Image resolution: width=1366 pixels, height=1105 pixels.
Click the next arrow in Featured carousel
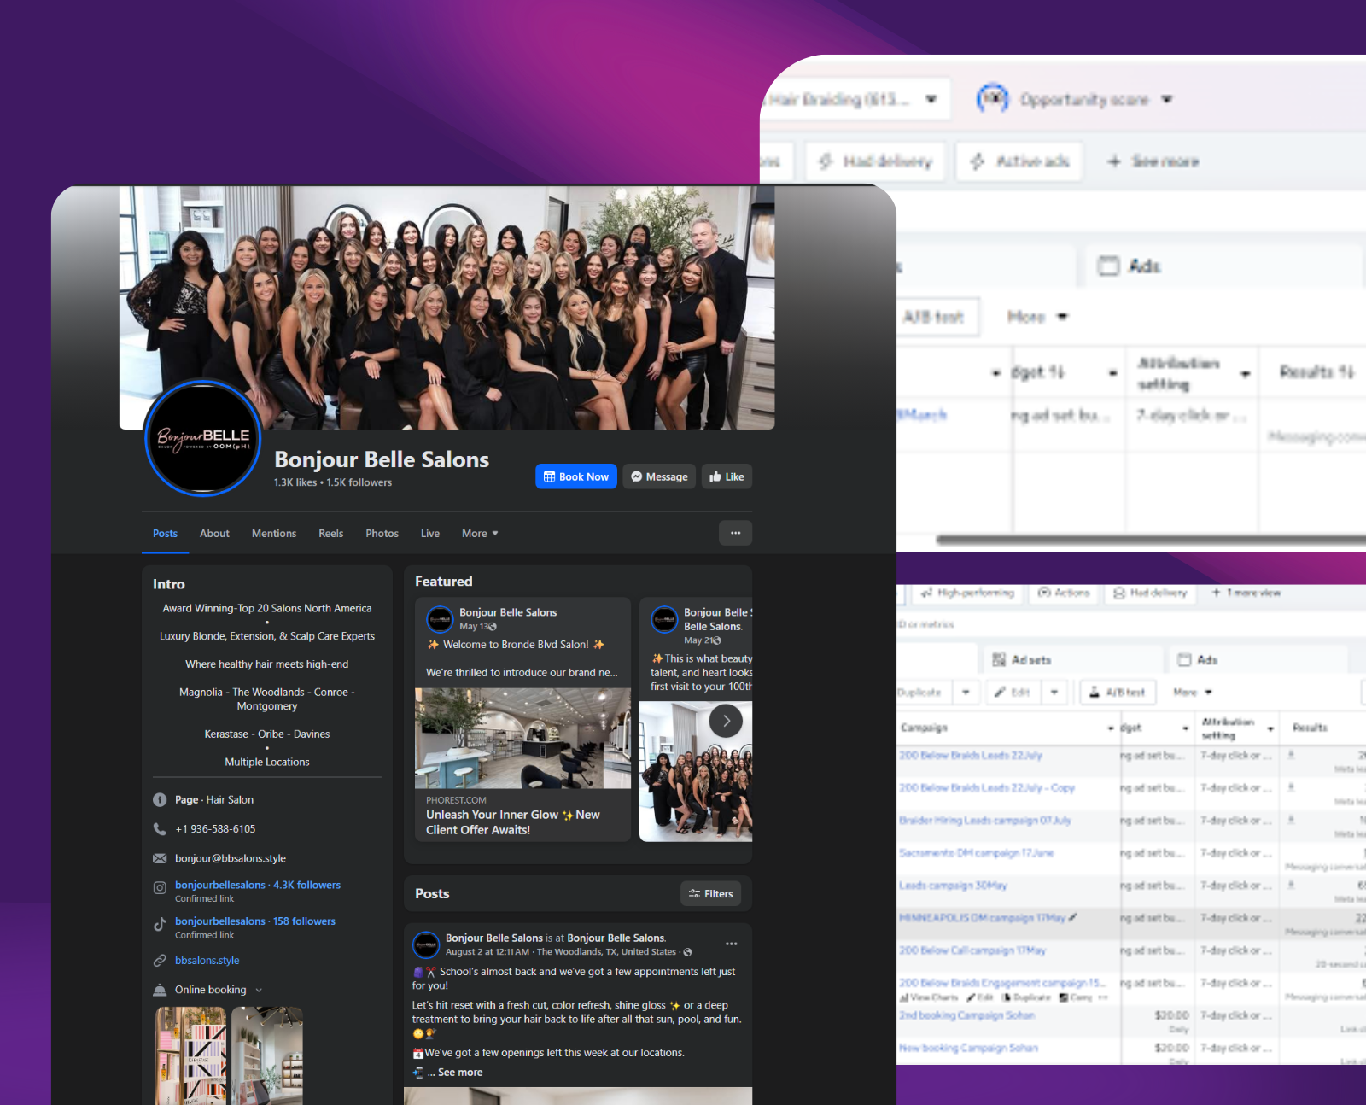point(726,721)
